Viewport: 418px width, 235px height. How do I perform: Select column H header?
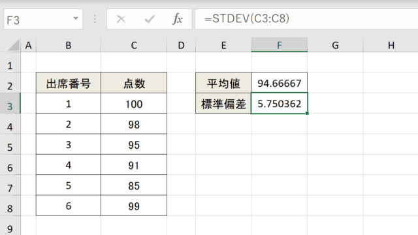pos(391,45)
